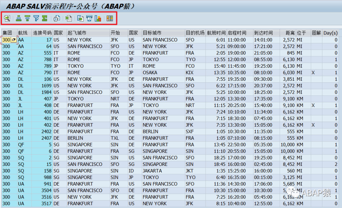The height and width of the screenshot is (208, 342).
Task: Open the Set Filter funnel icon
Action: pos(36,18)
